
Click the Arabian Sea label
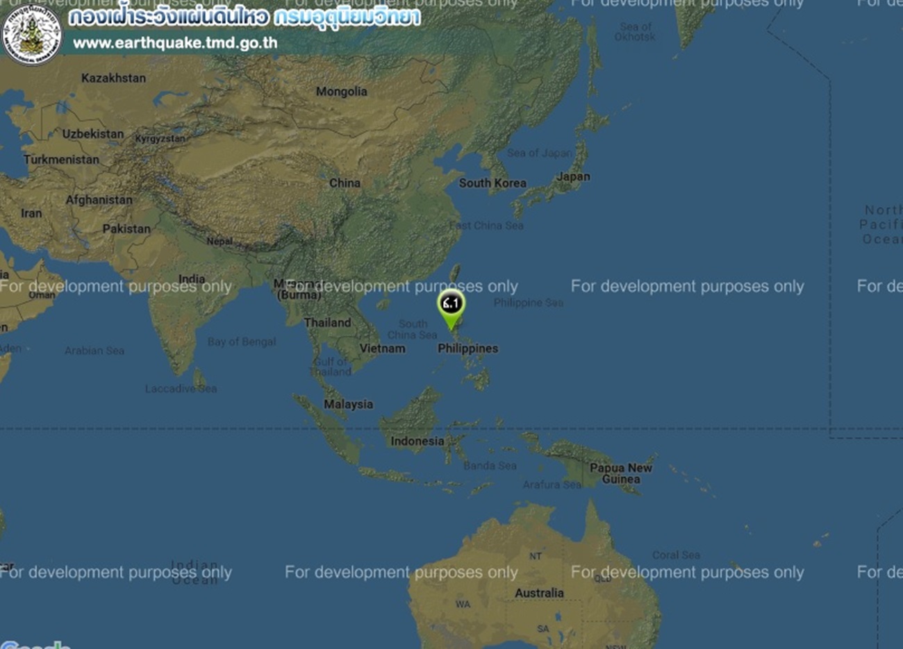[94, 351]
